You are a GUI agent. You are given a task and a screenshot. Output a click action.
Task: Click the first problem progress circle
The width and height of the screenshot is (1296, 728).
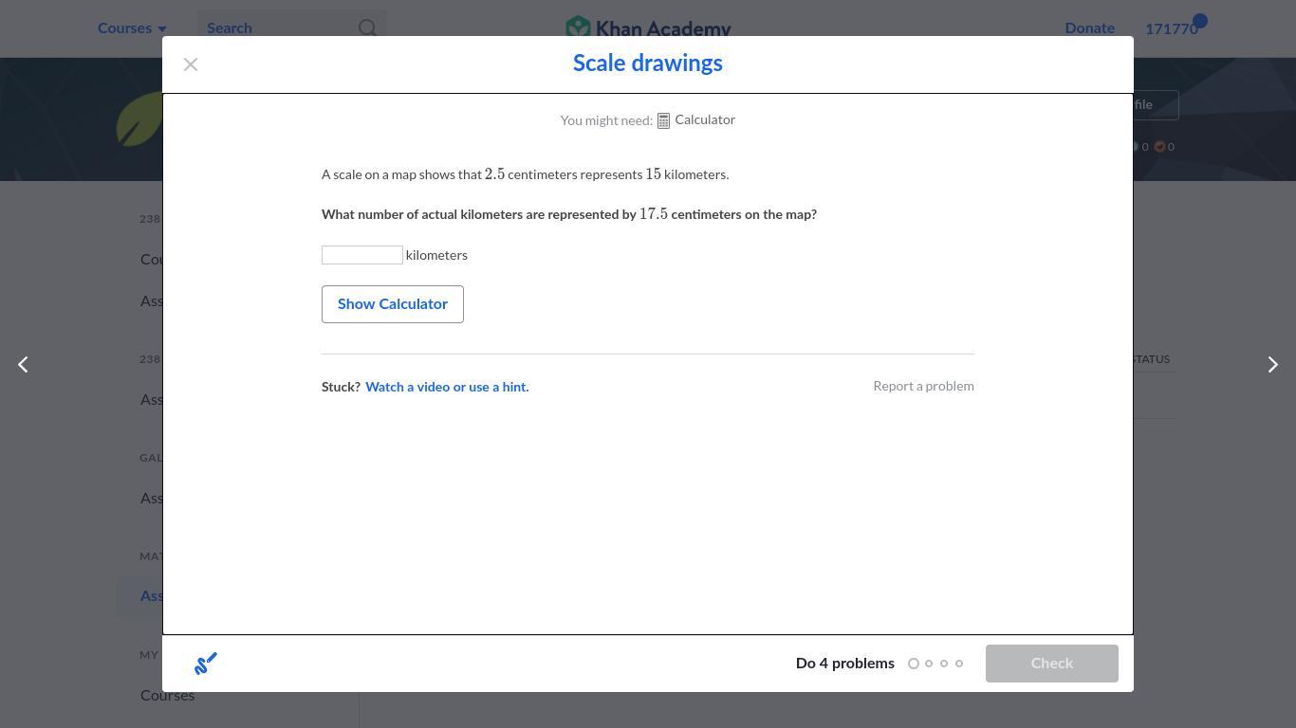[914, 664]
